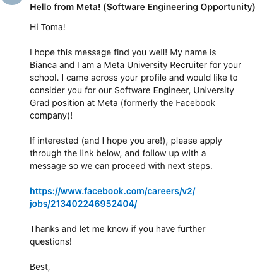Click the sentence "I hope this message find you well!"
The height and width of the screenshot is (273, 279).
click(x=98, y=52)
